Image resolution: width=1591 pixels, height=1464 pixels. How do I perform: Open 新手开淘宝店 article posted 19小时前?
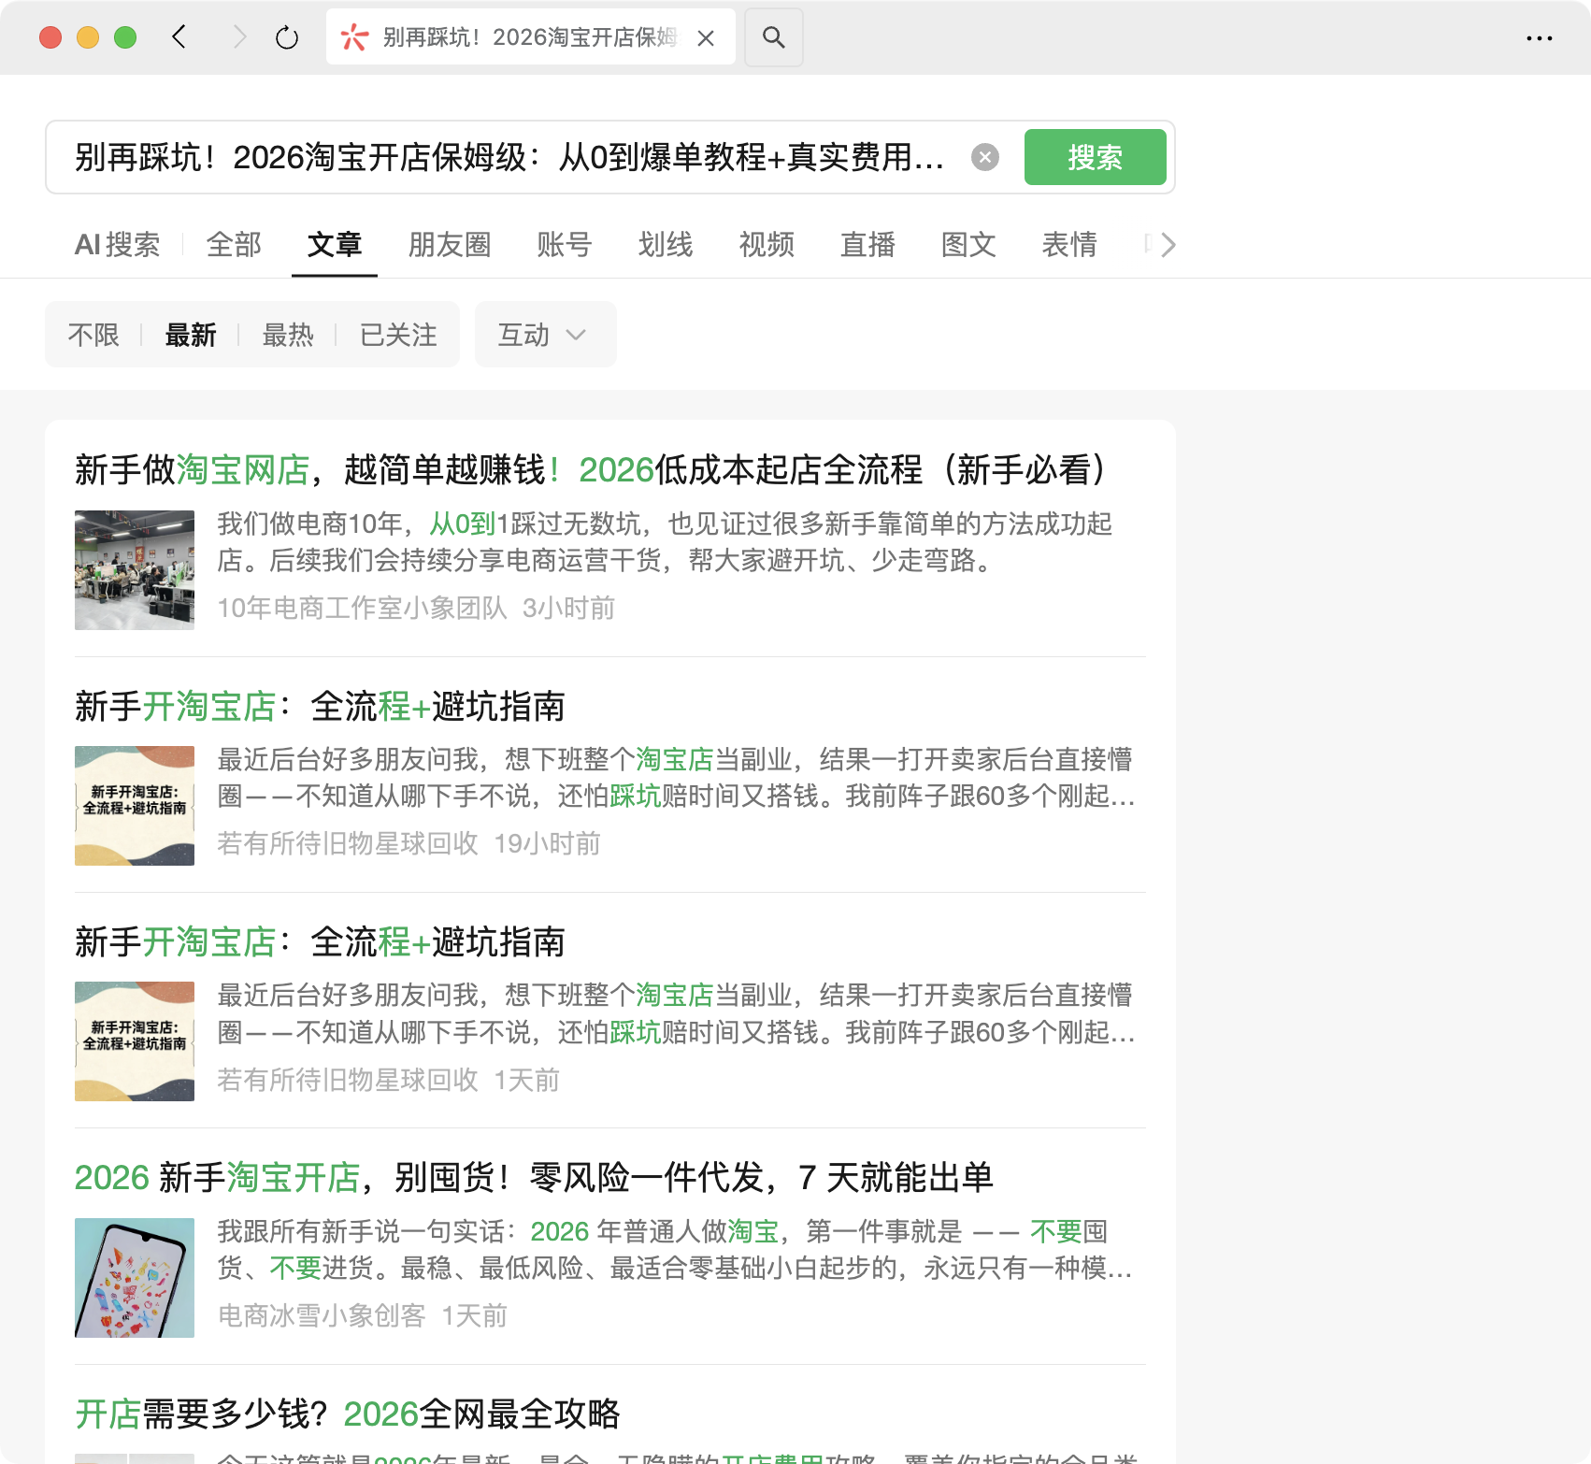point(320,707)
